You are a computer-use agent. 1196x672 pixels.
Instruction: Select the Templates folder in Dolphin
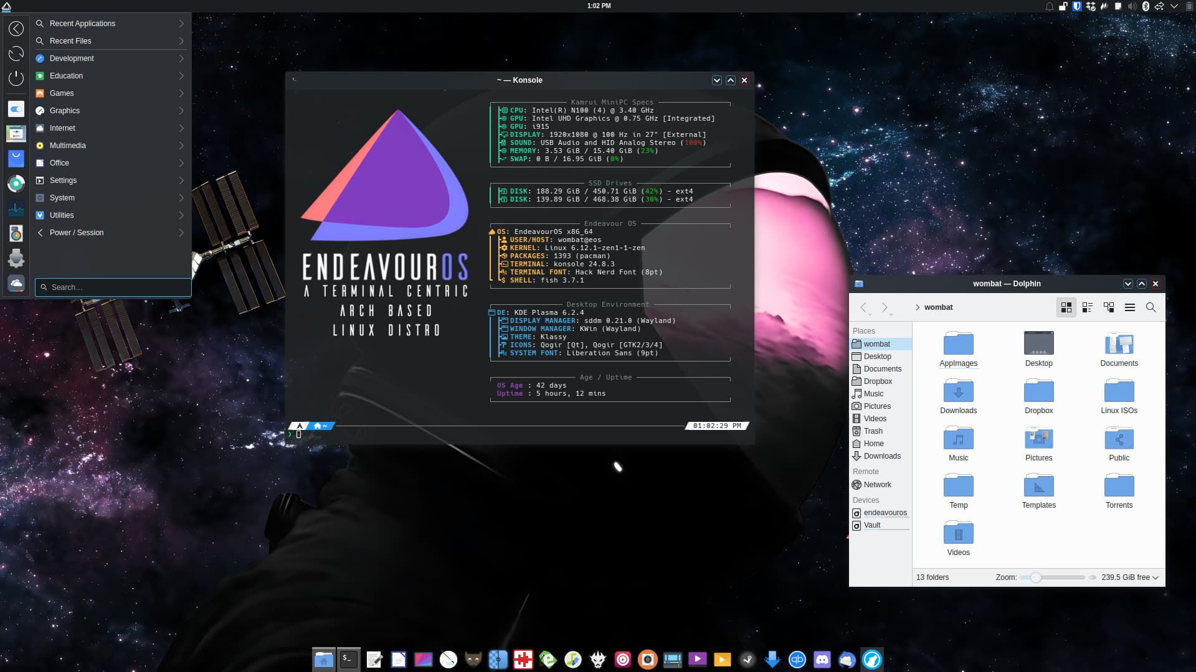click(x=1038, y=492)
